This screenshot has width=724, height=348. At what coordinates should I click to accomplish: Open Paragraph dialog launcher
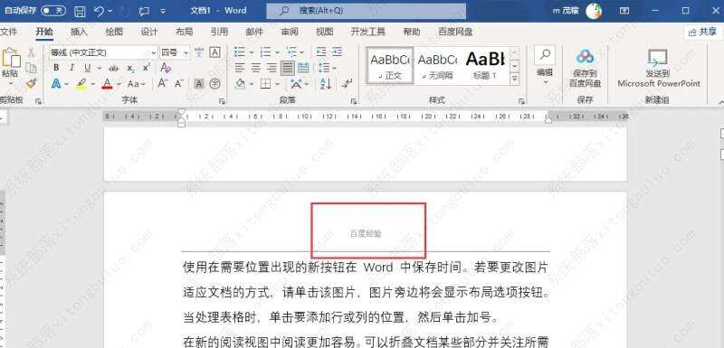pyautogui.click(x=354, y=101)
